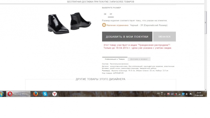Viewport: 210px width, 118px height.
Task: Select shoe size 39
Action: pos(111,14)
